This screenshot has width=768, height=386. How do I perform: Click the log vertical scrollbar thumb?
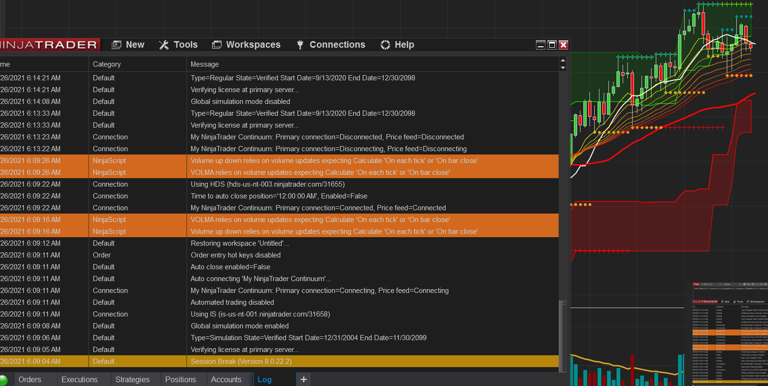(x=563, y=336)
